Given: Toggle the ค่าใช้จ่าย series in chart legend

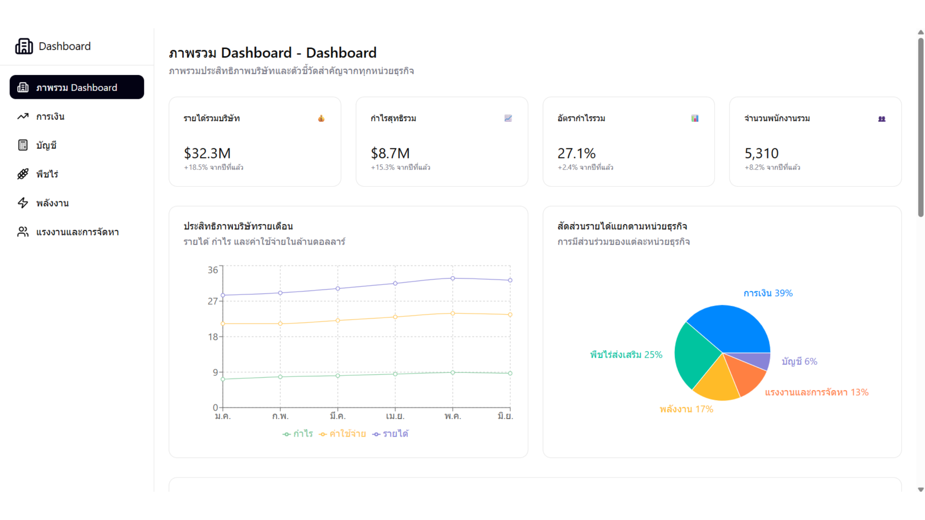Looking at the screenshot, I should 342,434.
